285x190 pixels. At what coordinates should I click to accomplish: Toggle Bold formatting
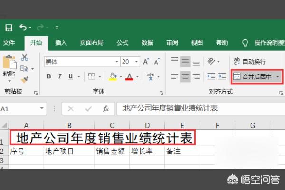(x=48, y=76)
